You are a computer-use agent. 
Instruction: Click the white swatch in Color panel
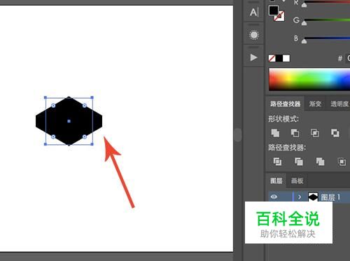[286, 58]
